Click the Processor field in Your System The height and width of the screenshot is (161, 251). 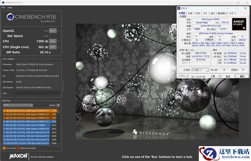[x=38, y=64]
